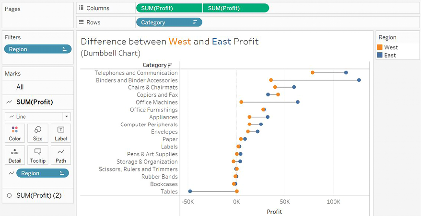Screen dimensions: 421x216
Task: Click the Color button in Marks card
Action: coord(15,133)
